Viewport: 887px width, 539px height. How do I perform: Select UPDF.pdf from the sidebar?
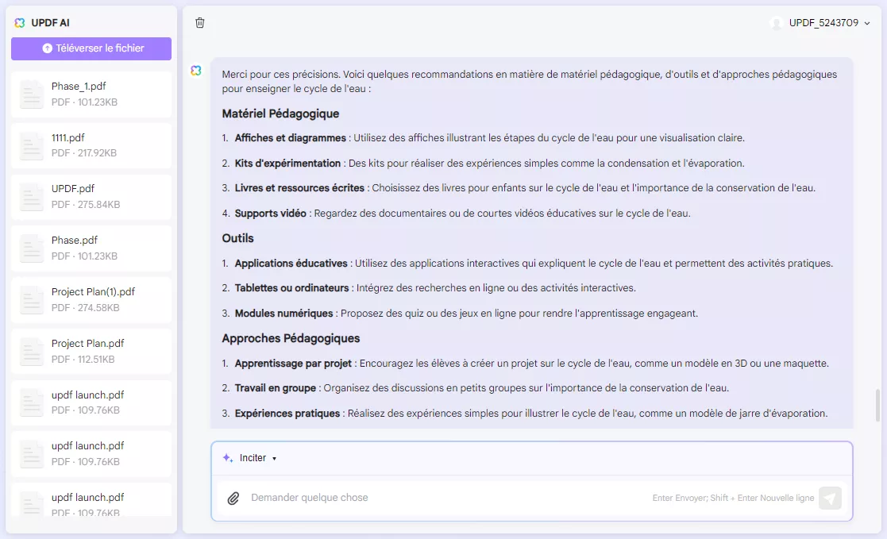pyautogui.click(x=91, y=195)
